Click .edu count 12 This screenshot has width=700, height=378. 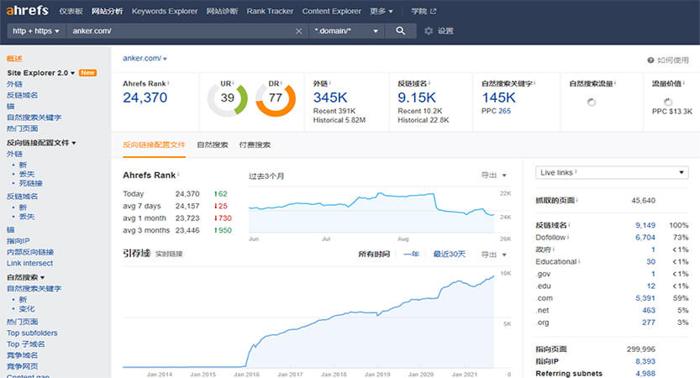(x=651, y=286)
